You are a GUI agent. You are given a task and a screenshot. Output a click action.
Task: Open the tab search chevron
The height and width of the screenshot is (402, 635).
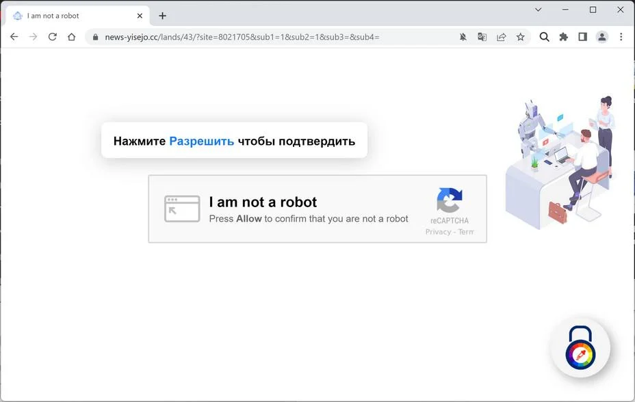click(x=539, y=10)
